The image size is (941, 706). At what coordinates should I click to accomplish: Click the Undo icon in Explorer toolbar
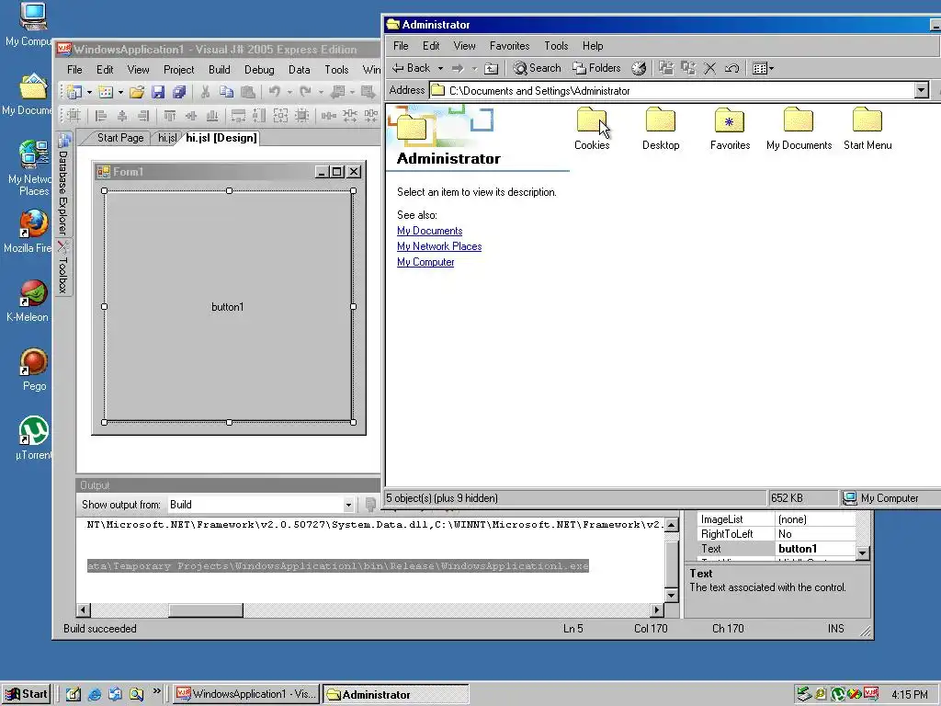tap(731, 68)
